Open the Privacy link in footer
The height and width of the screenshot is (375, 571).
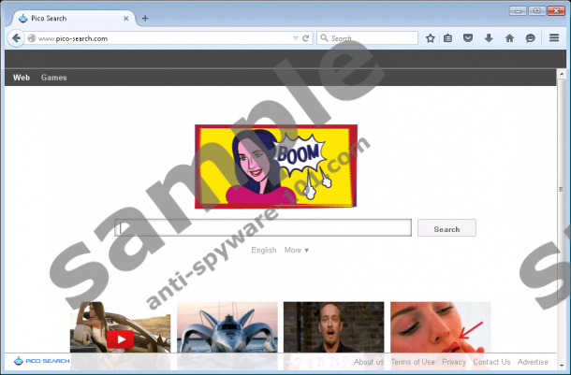(454, 362)
